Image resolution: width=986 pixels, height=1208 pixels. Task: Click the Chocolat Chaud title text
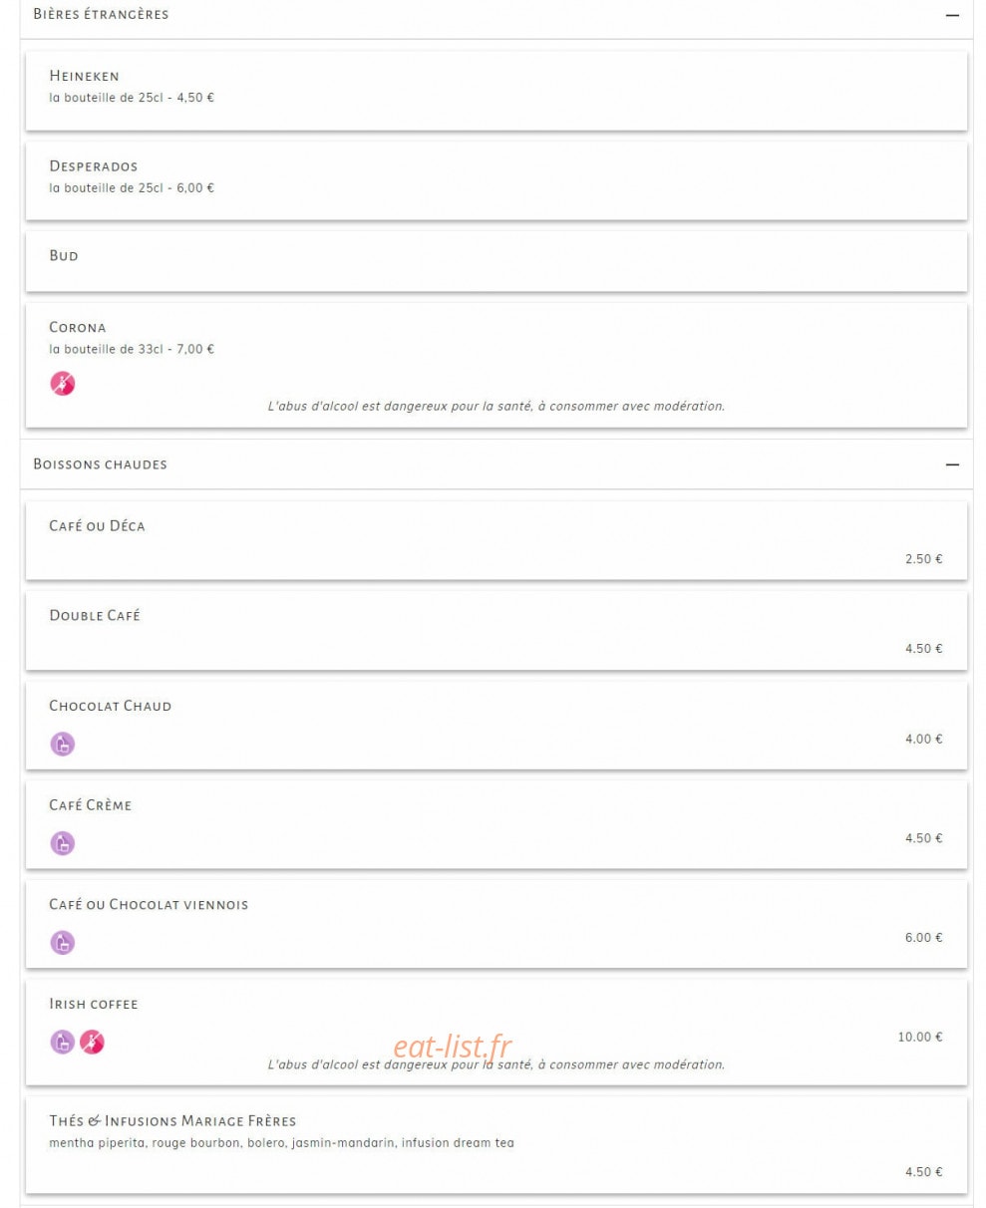pyautogui.click(x=111, y=706)
